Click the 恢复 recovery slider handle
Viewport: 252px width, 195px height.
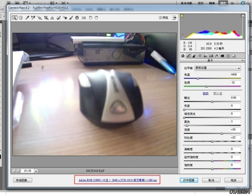184,109
